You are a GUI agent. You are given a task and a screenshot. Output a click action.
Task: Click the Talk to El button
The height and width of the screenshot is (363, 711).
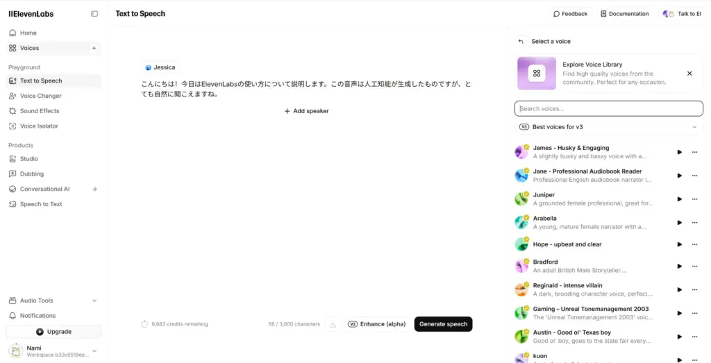682,14
